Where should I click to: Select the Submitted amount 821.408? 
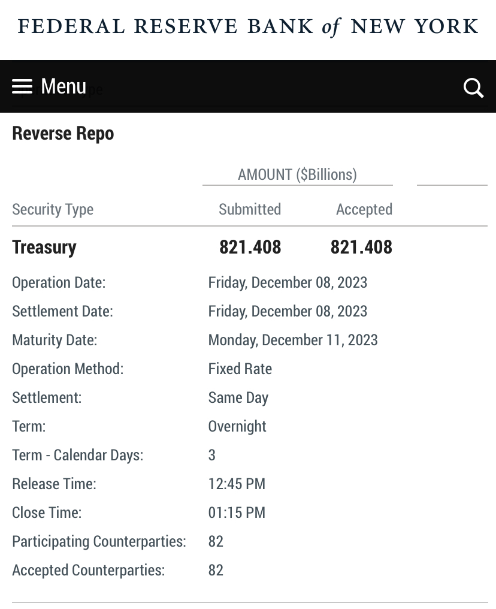[250, 247]
